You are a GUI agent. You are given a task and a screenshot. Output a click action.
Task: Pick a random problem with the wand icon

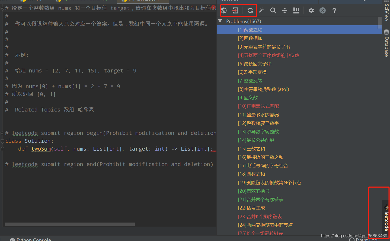coord(261,10)
